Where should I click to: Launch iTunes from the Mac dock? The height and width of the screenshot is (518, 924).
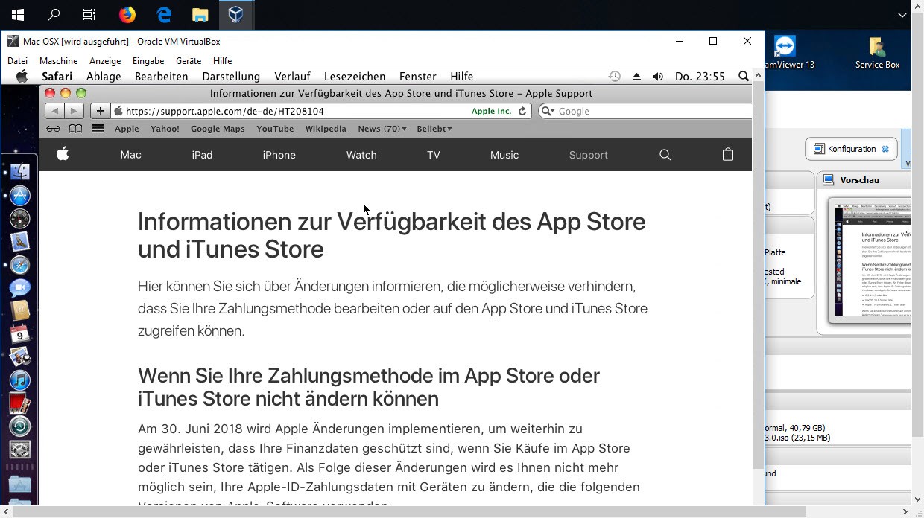19,380
